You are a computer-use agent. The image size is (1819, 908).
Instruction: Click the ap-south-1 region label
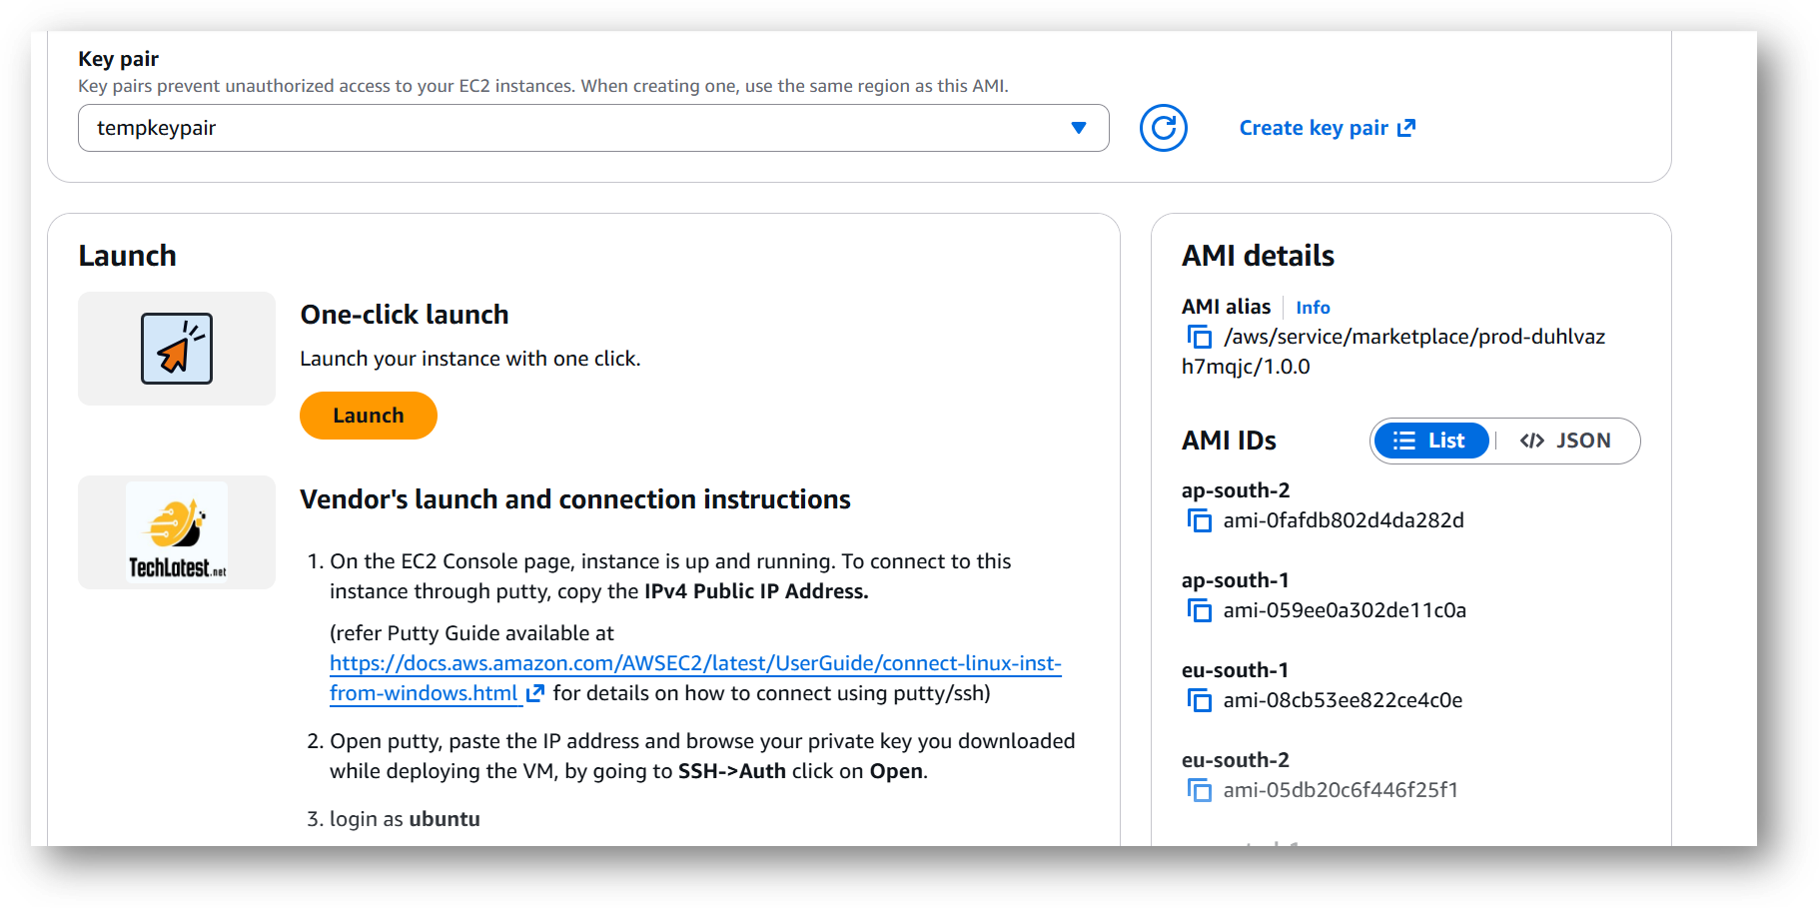(x=1235, y=580)
